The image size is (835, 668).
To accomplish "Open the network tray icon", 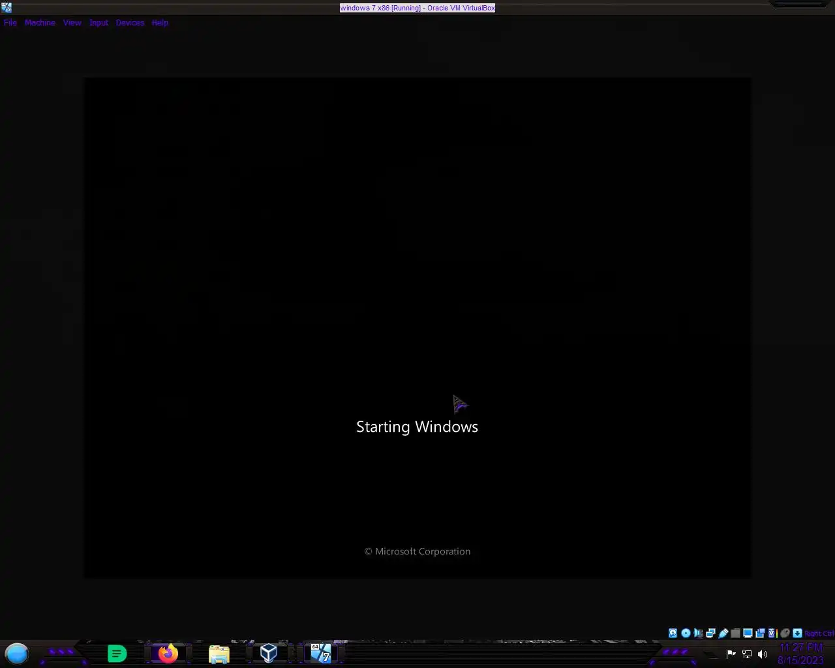I will pos(747,654).
